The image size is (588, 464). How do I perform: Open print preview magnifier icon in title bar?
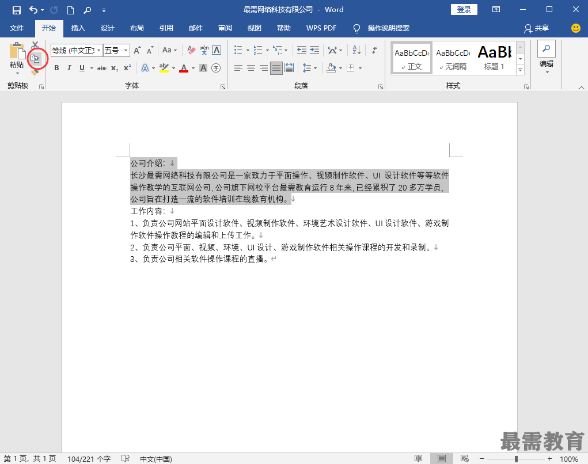87,10
